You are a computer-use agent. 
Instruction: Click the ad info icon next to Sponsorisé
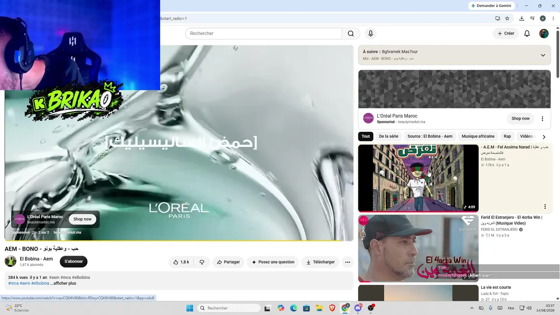[33, 232]
